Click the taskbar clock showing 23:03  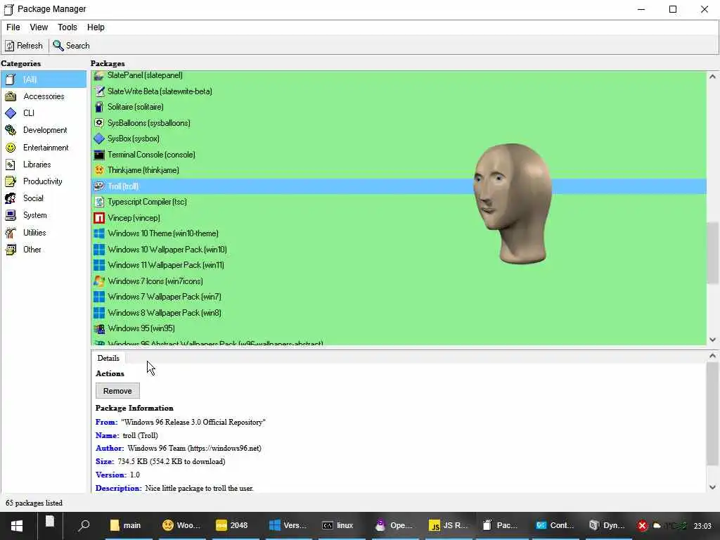(702, 526)
